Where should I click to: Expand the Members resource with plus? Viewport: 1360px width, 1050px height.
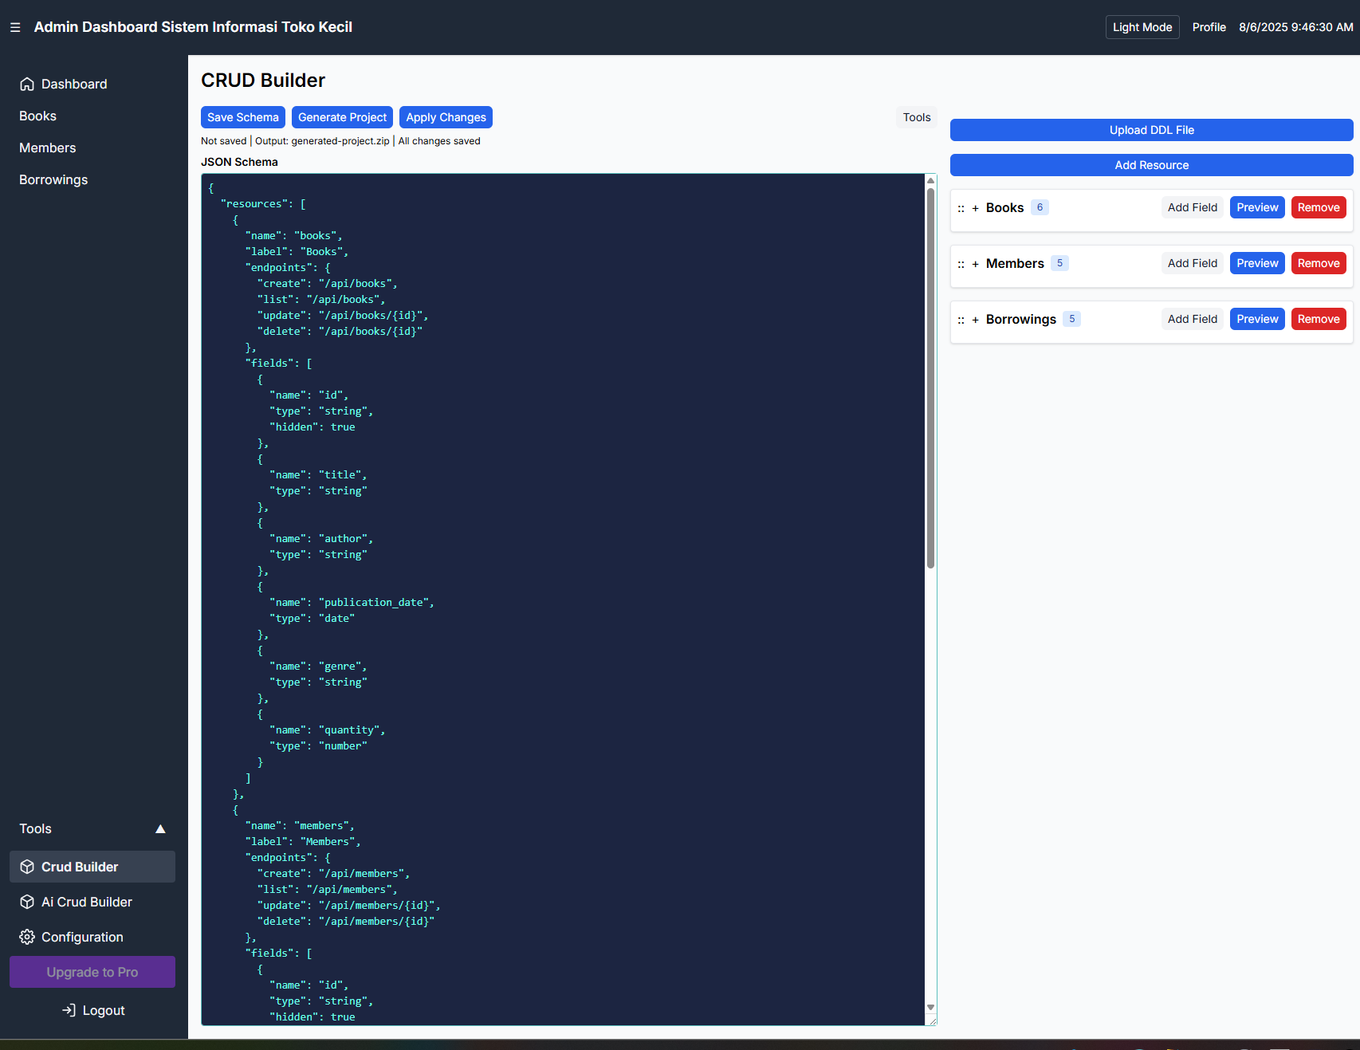tap(975, 264)
